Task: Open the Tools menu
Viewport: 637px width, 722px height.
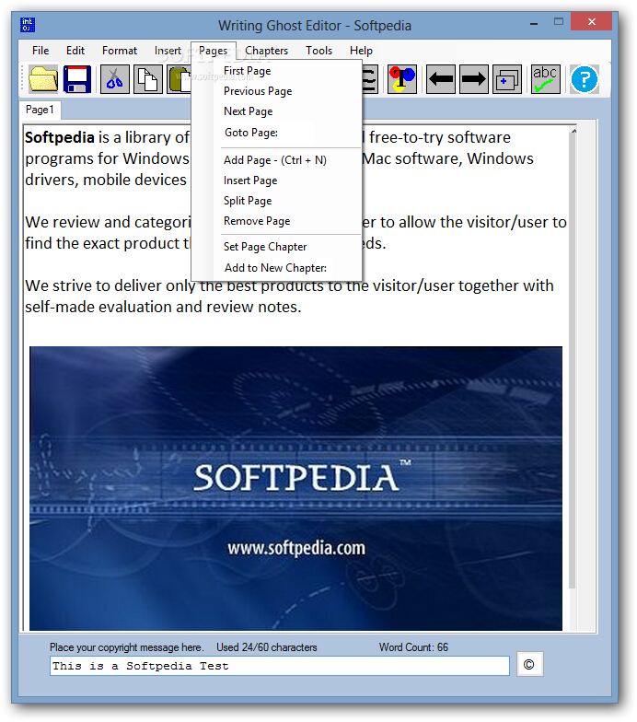Action: tap(318, 51)
